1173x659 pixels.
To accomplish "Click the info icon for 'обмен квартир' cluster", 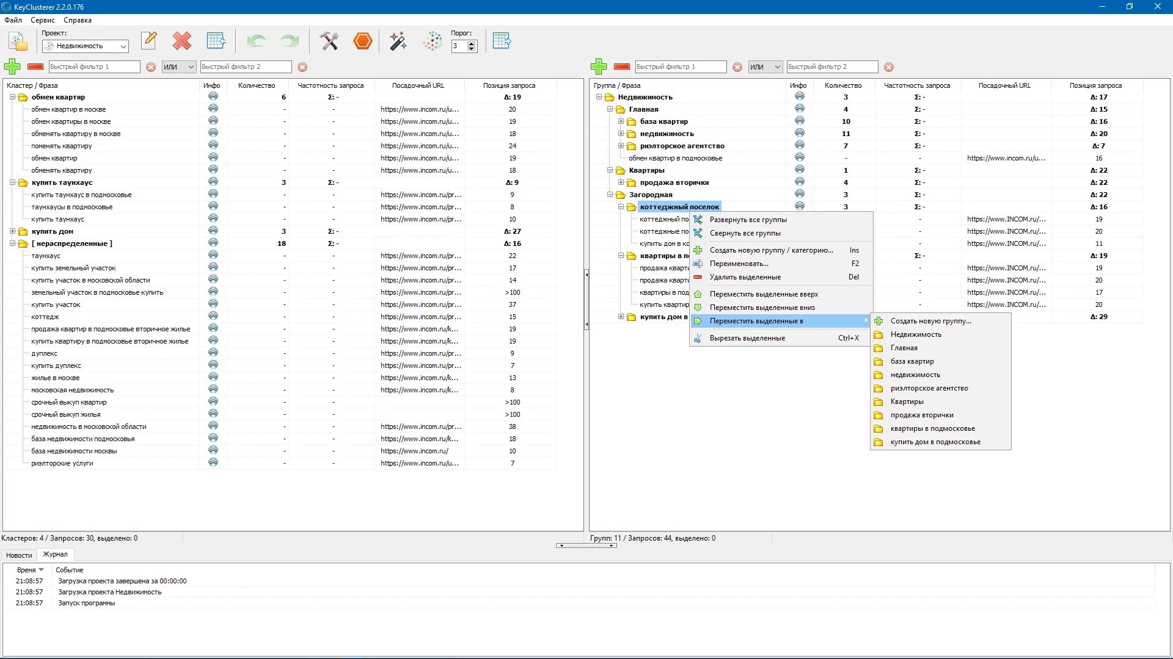I will tap(213, 96).
